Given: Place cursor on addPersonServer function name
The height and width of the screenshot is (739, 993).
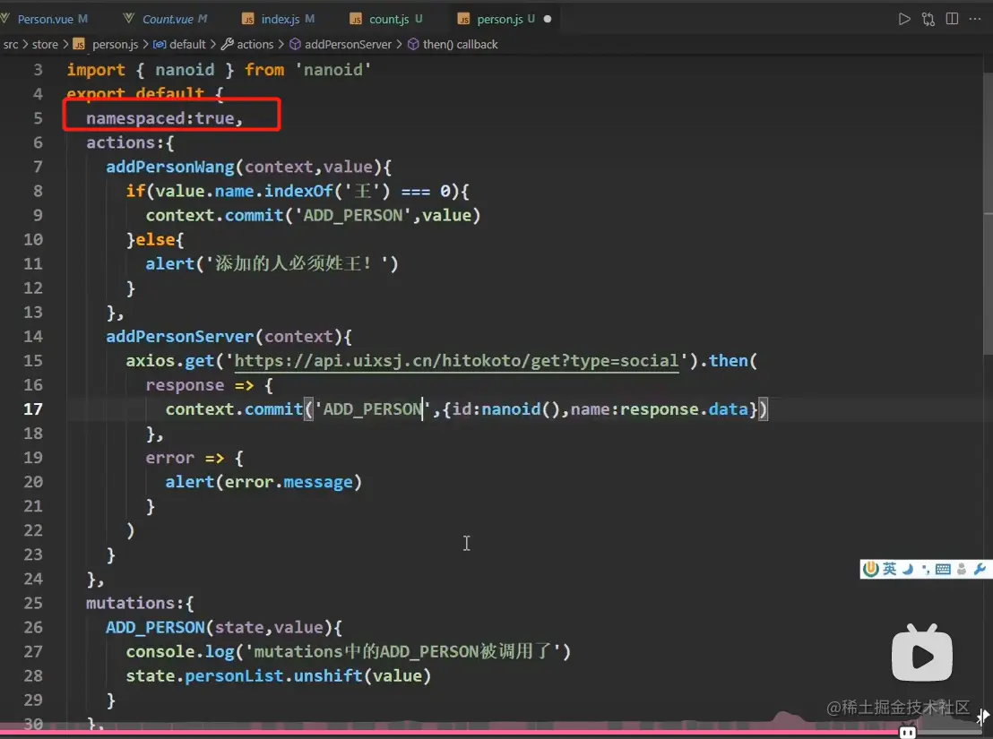Looking at the screenshot, I should 180,337.
